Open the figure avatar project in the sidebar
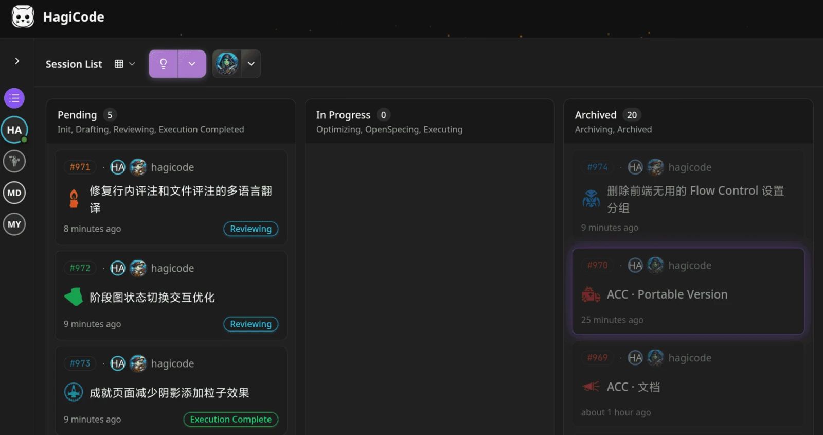 tap(14, 161)
